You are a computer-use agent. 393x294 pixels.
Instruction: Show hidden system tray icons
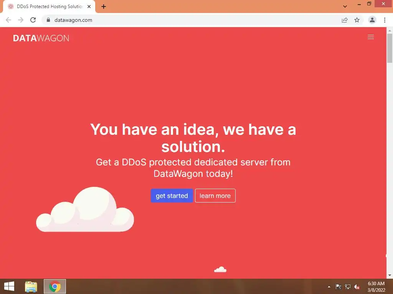[329, 287]
